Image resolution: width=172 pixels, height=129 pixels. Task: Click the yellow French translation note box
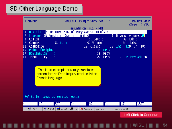coord(68,76)
